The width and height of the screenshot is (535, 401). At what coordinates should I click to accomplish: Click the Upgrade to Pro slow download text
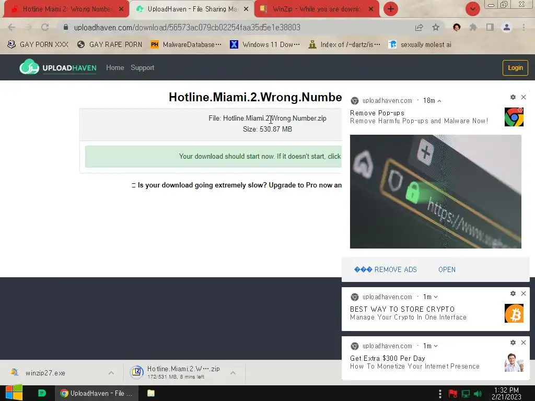click(x=237, y=185)
